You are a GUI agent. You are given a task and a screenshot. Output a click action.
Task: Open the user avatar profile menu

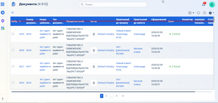[212, 5]
